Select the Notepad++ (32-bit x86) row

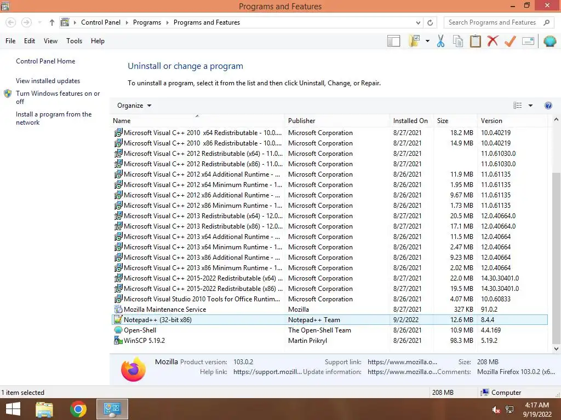[x=329, y=319]
